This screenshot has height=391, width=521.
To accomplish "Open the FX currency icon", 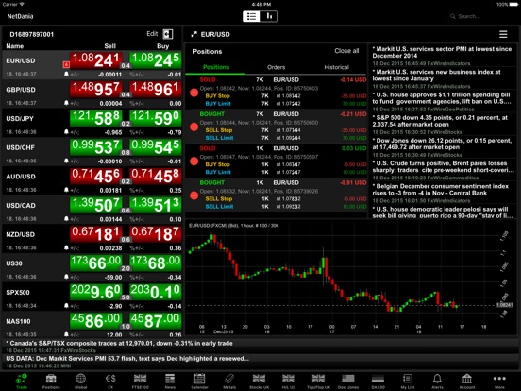I will [110, 381].
